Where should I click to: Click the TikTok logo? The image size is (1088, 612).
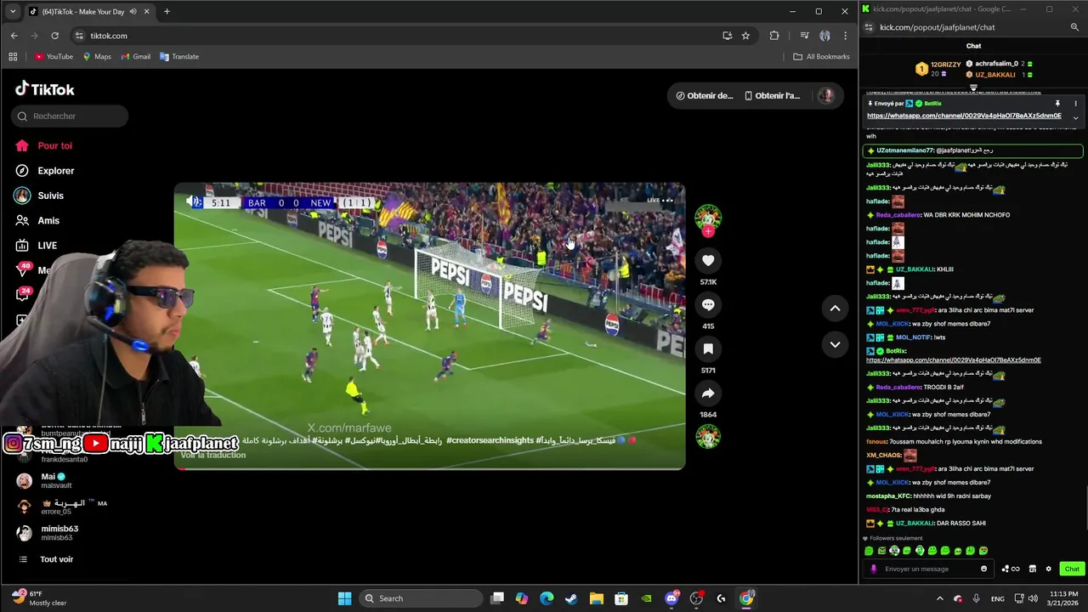pyautogui.click(x=45, y=89)
